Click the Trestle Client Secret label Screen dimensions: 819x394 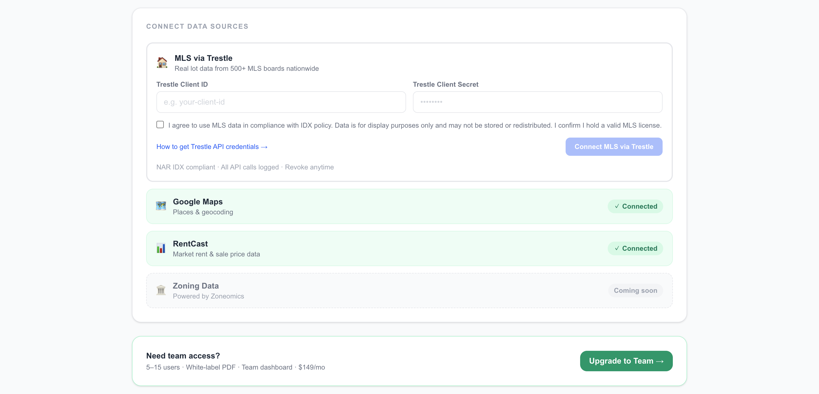pos(446,84)
